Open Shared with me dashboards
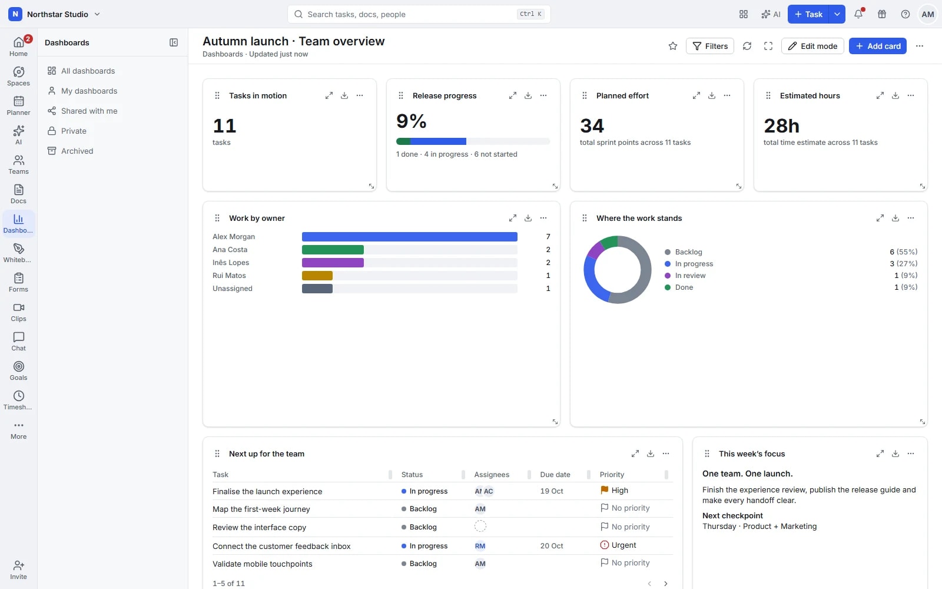 point(113,111)
